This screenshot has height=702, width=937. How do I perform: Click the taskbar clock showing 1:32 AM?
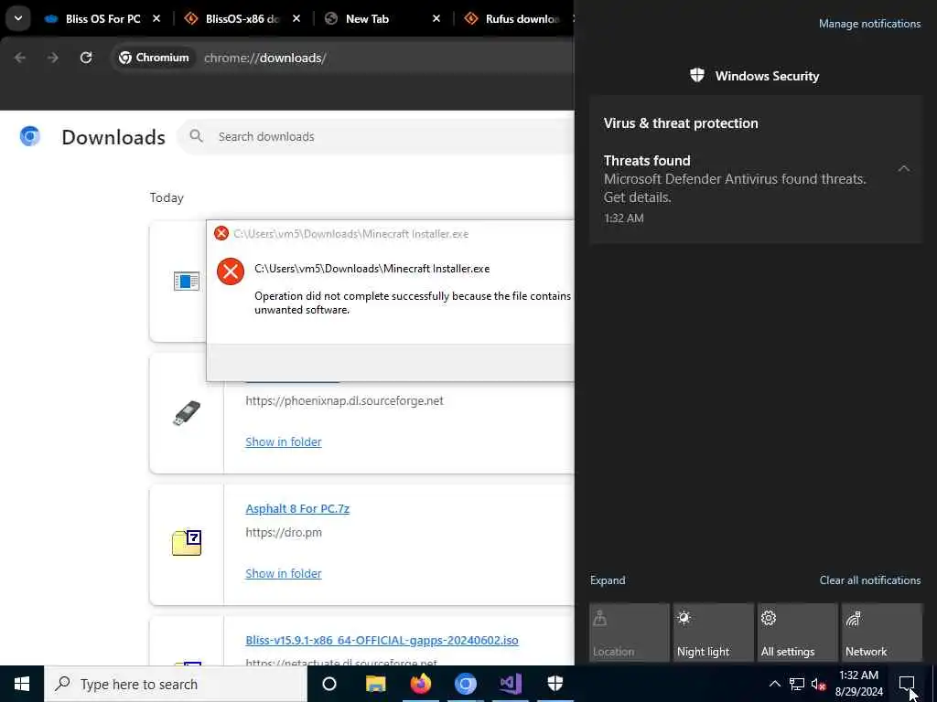pyautogui.click(x=858, y=684)
